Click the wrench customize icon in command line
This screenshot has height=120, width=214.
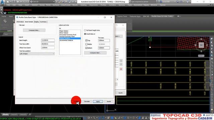(x=1, y=13)
